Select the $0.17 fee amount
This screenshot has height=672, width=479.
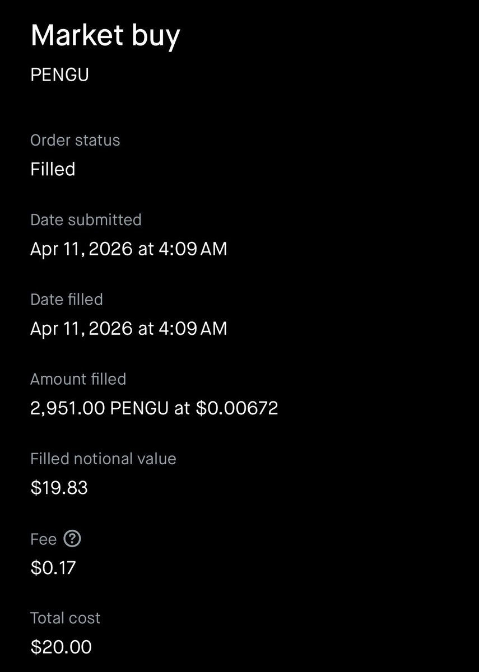[x=53, y=568]
